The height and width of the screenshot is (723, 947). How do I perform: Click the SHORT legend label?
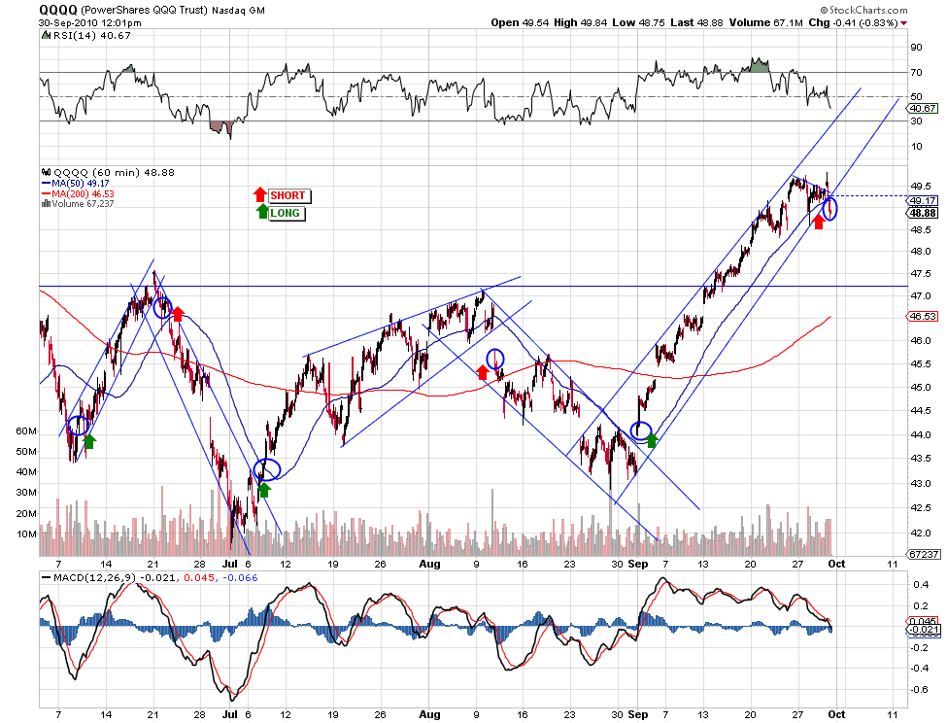pos(288,195)
